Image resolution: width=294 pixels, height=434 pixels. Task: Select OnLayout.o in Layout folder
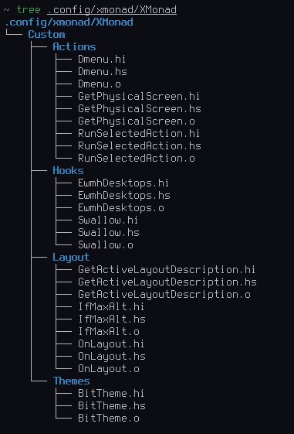(109, 369)
